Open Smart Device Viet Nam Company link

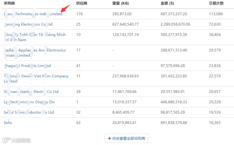tap(36, 79)
